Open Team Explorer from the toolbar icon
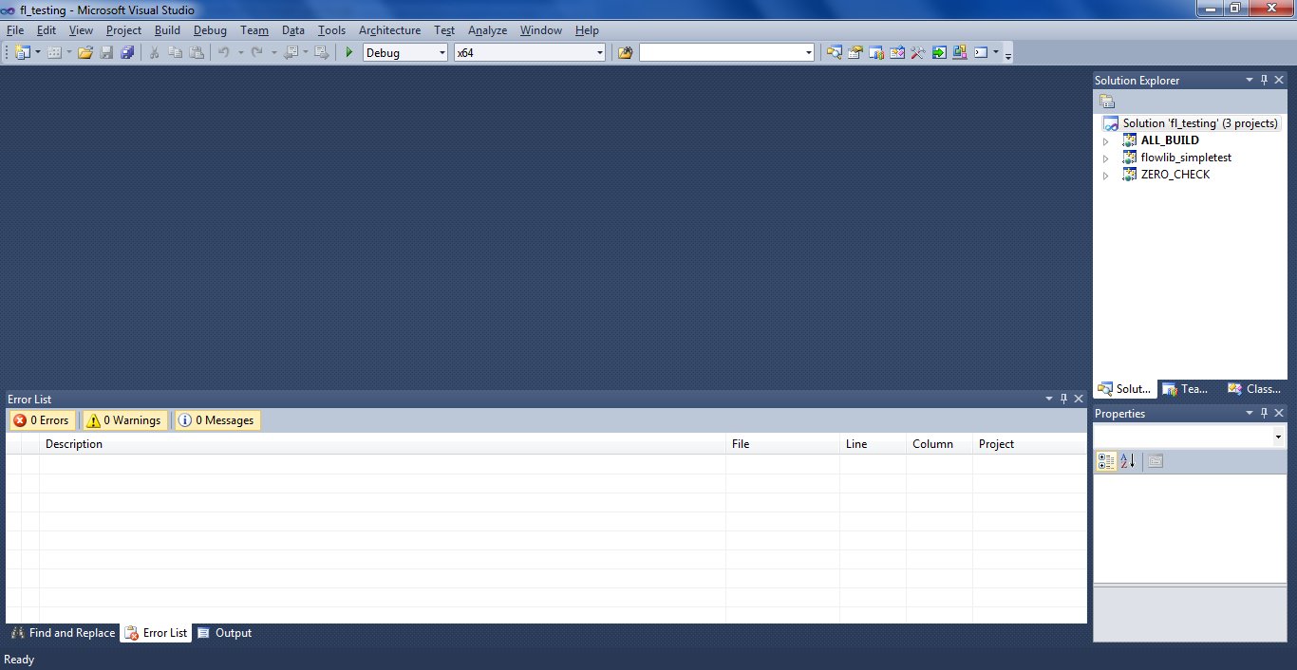This screenshot has height=670, width=1297. pos(876,52)
